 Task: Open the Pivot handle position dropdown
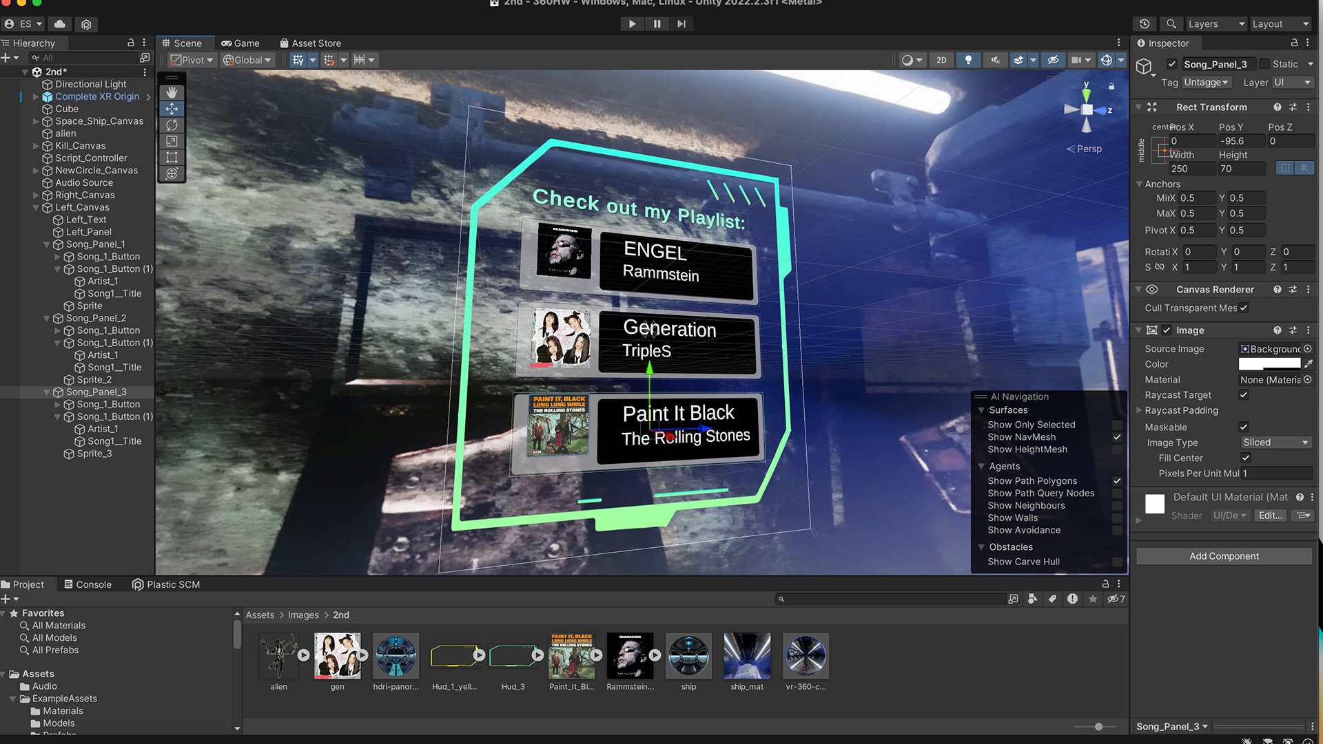[192, 61]
